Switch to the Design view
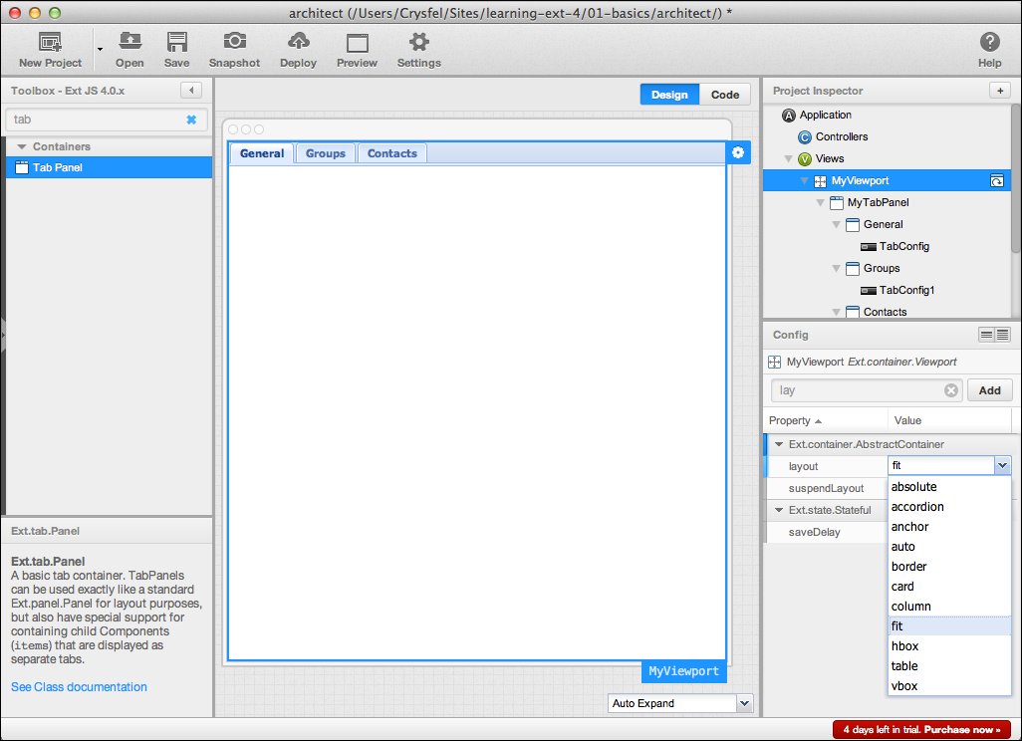 tap(669, 95)
